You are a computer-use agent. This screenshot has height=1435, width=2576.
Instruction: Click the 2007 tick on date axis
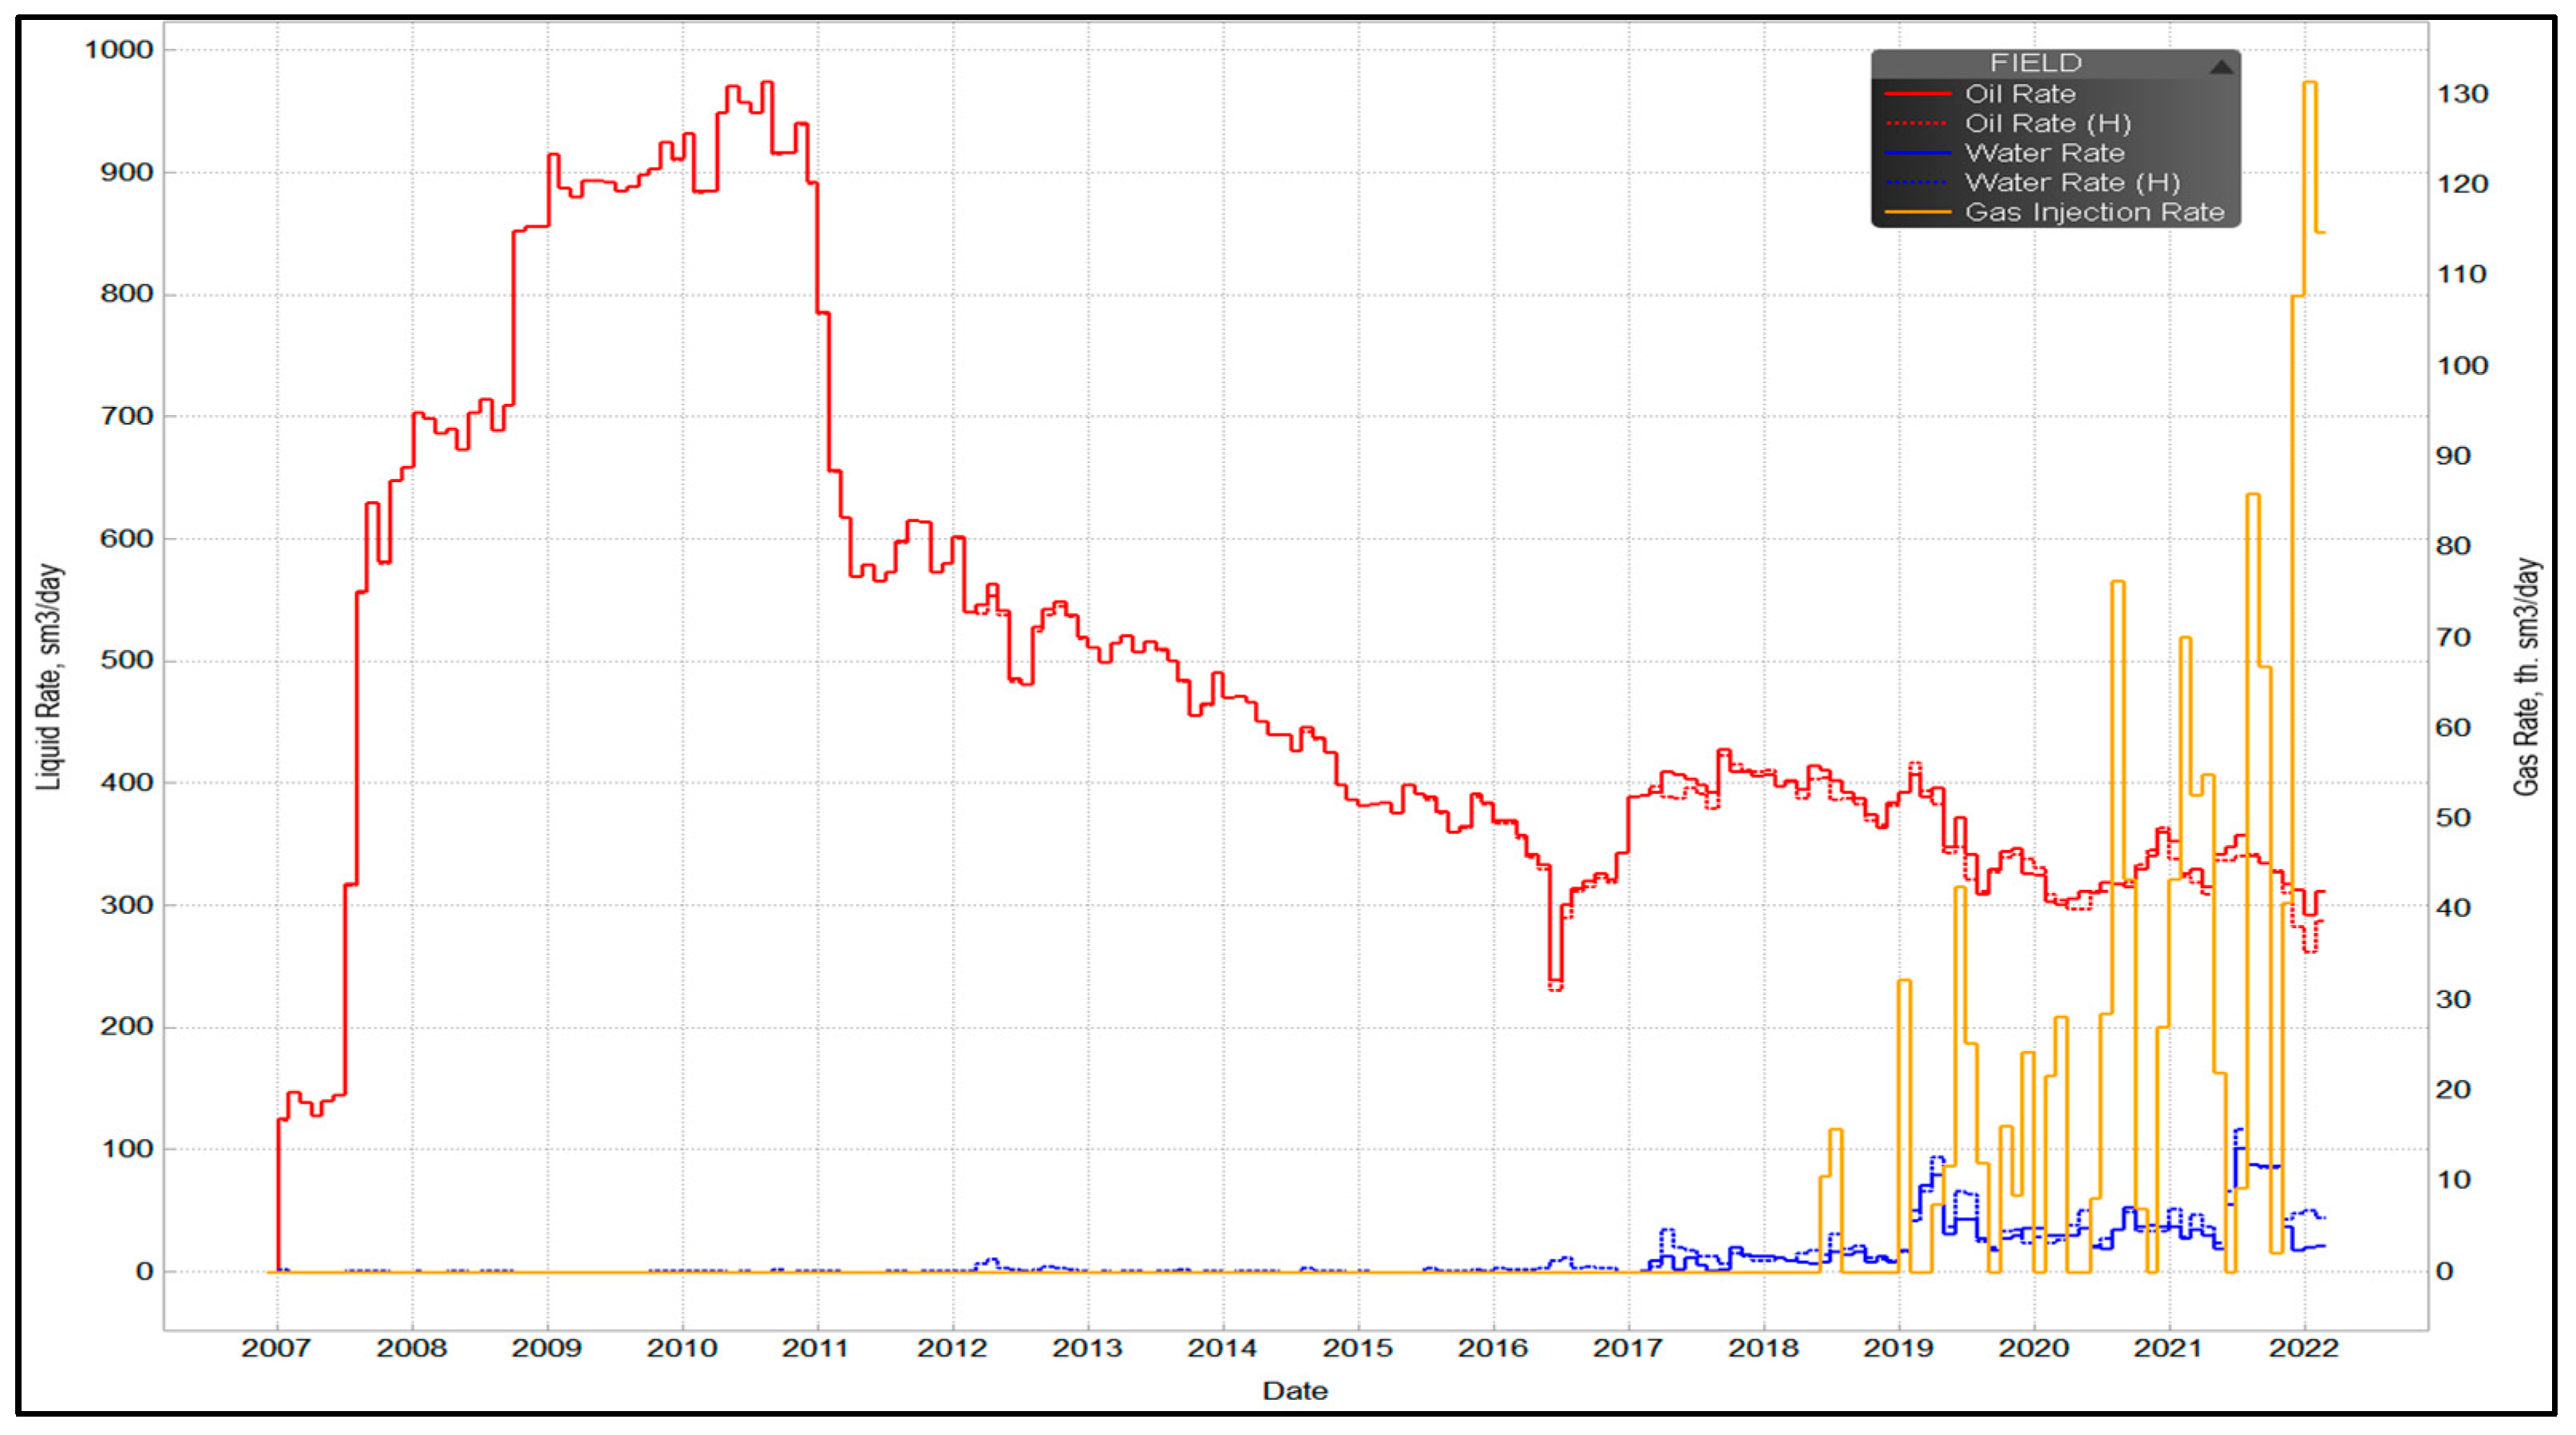pos(276,1348)
